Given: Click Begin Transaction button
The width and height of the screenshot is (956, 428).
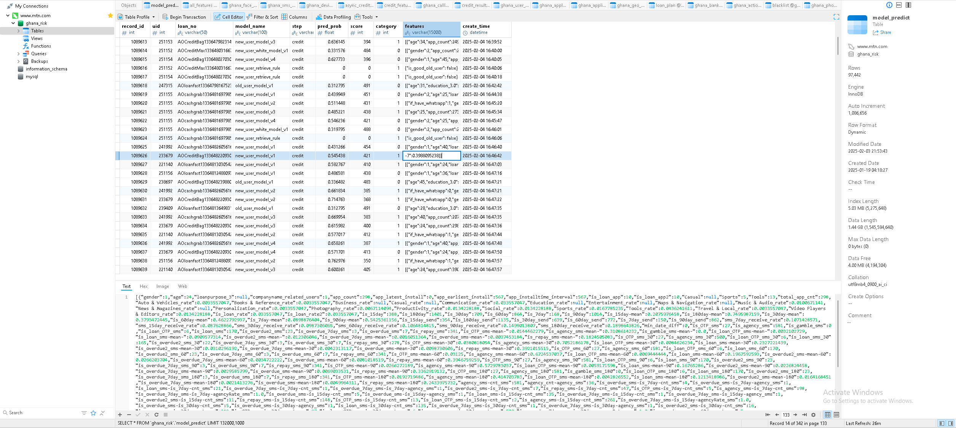Looking at the screenshot, I should click(x=184, y=17).
